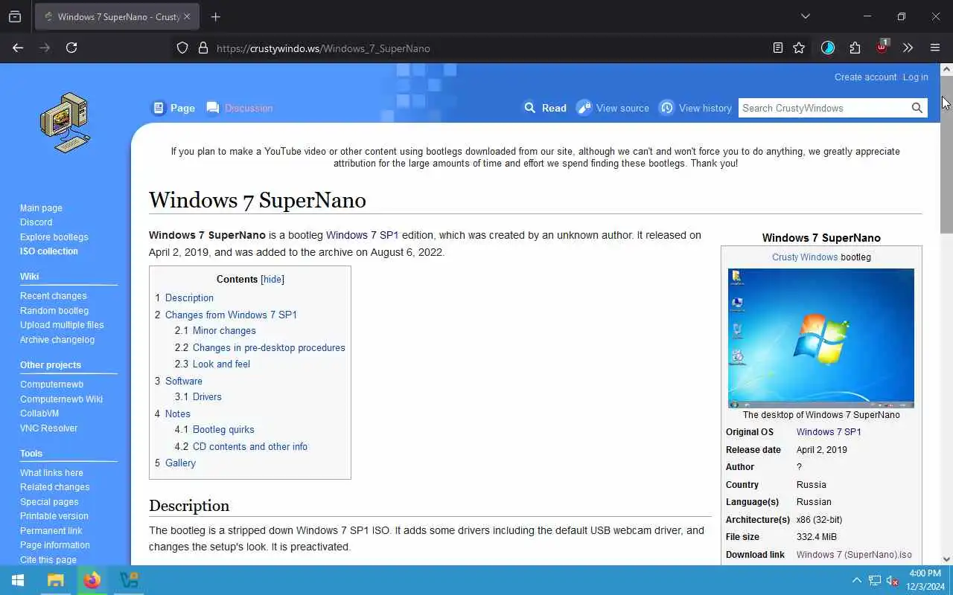Open the Discord sidebar link
The image size is (953, 595).
(x=36, y=222)
